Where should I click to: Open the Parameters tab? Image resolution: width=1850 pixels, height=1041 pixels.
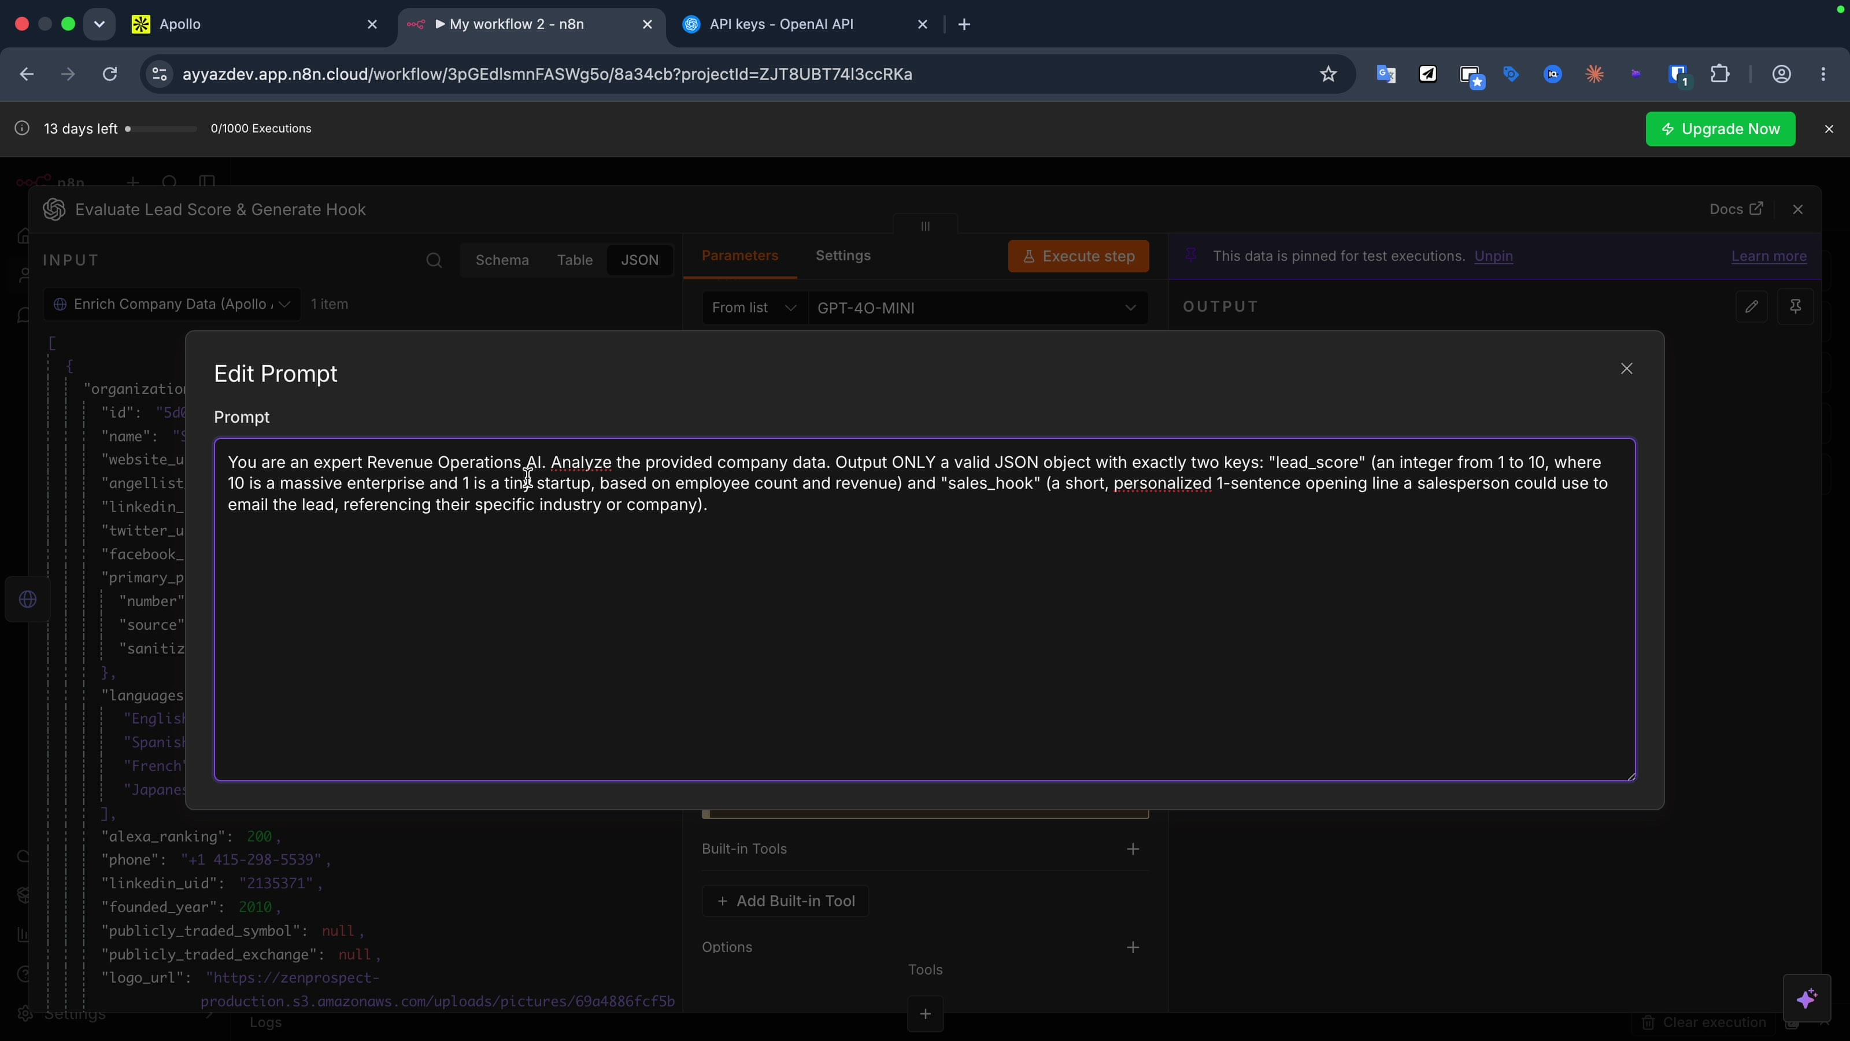[x=740, y=256]
